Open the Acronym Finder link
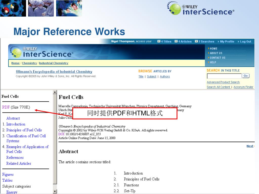Viewport: 259px width, 194px height. tap(243, 87)
